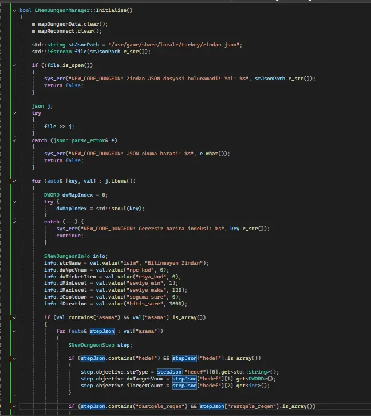371x416 pixels.
Task: Collapse the catch (...) block
Action: tap(14, 222)
